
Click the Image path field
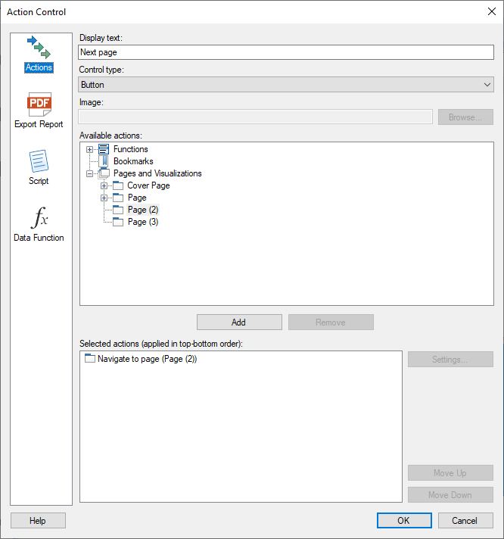pos(255,117)
